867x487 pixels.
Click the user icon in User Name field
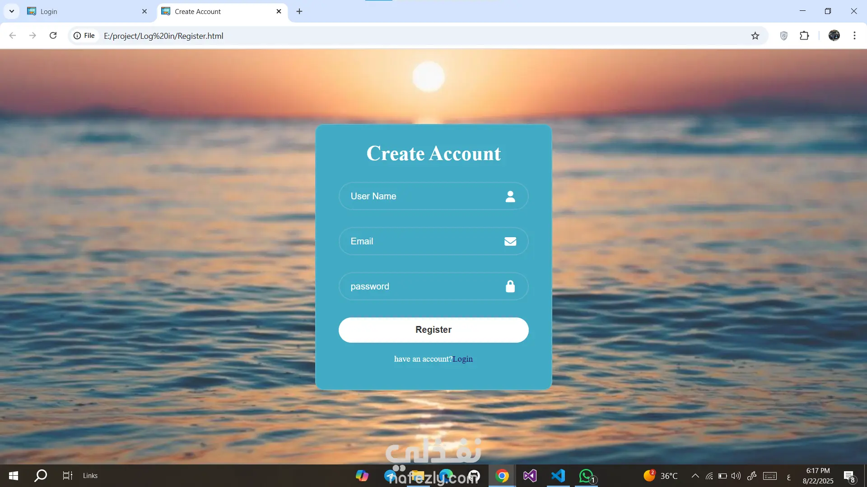tap(510, 196)
